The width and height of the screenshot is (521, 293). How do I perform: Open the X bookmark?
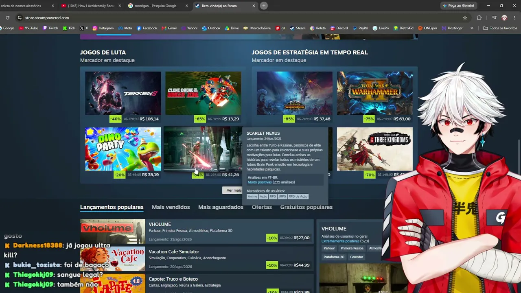(84, 28)
